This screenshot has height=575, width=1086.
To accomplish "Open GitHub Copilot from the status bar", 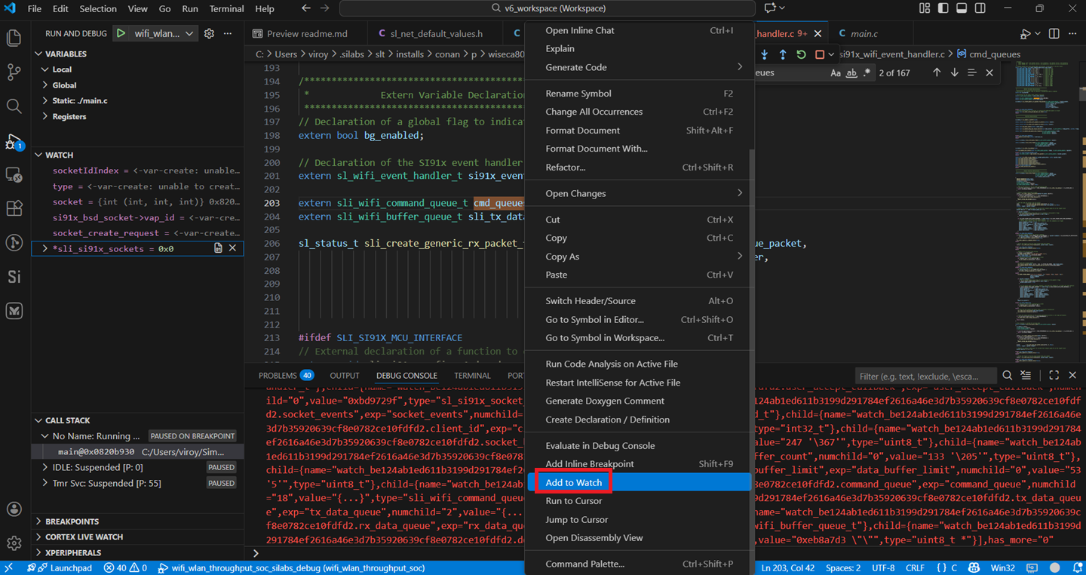I will pos(975,567).
